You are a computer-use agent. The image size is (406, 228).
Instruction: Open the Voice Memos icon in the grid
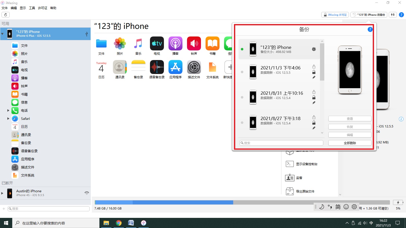point(157,67)
